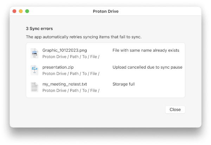Select the presentation.zip file name
Screen dimensions: 211x145
click(x=58, y=67)
